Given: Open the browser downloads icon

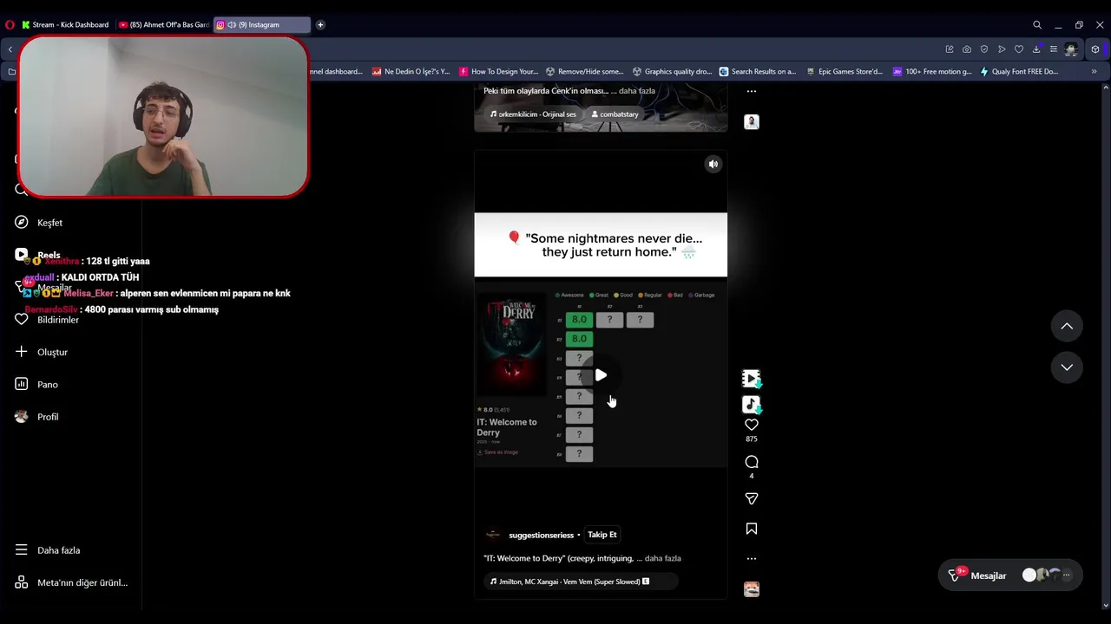Looking at the screenshot, I should 1036,49.
